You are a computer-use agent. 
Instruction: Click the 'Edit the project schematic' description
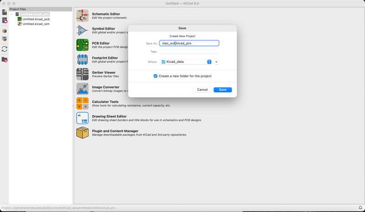109,18
